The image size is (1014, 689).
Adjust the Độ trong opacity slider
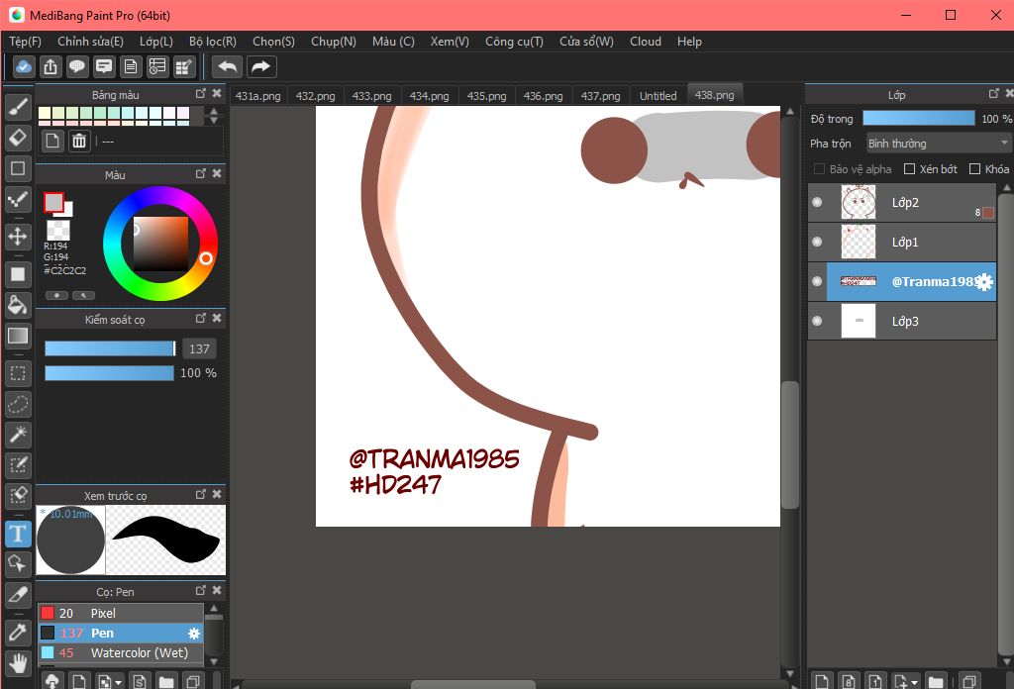pos(918,118)
